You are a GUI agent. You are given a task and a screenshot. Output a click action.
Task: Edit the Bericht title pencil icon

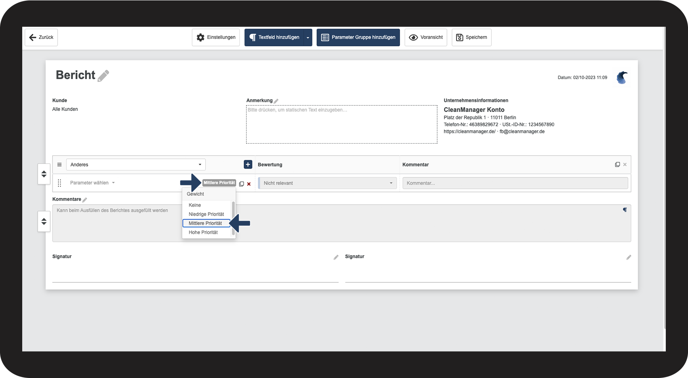pos(103,76)
